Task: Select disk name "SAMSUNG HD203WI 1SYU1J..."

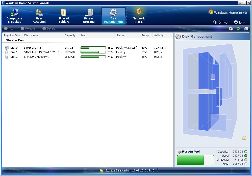Action: tap(43, 52)
